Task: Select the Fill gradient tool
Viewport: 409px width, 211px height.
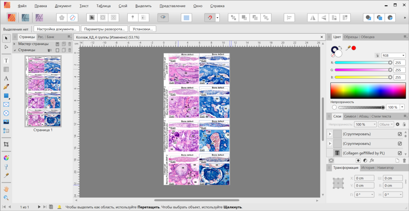Action: (x=6, y=158)
